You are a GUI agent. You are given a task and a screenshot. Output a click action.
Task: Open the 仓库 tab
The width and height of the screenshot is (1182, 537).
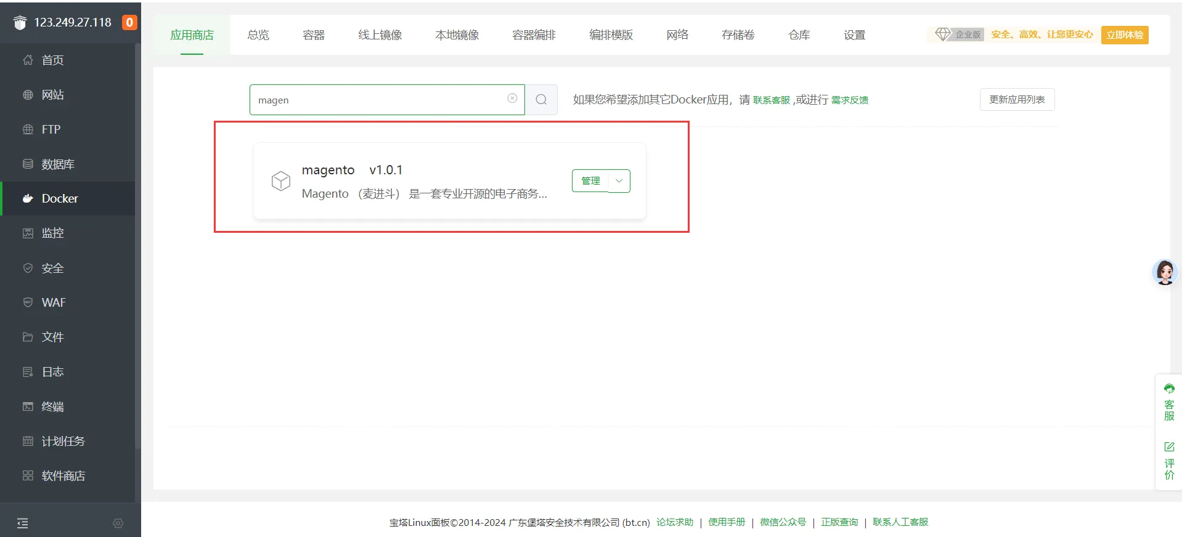tap(799, 35)
